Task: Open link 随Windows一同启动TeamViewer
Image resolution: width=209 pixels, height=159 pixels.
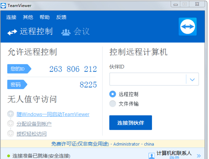Action: 53,114
